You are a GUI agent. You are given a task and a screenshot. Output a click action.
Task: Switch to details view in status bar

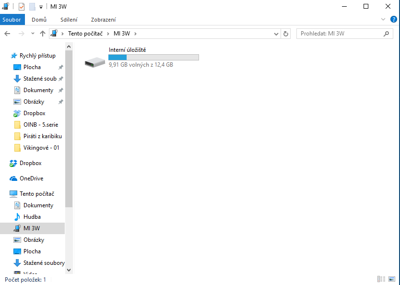tap(381, 279)
